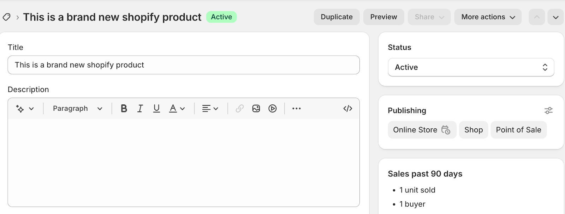This screenshot has height=214, width=565.
Task: Toggle italic text formatting
Action: (x=140, y=109)
